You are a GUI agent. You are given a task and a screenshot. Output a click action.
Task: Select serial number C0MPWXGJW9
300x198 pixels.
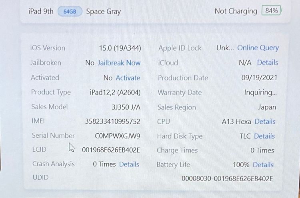tap(118, 136)
